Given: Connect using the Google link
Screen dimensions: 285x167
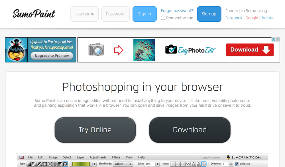Looking at the screenshot, I should (252, 18).
